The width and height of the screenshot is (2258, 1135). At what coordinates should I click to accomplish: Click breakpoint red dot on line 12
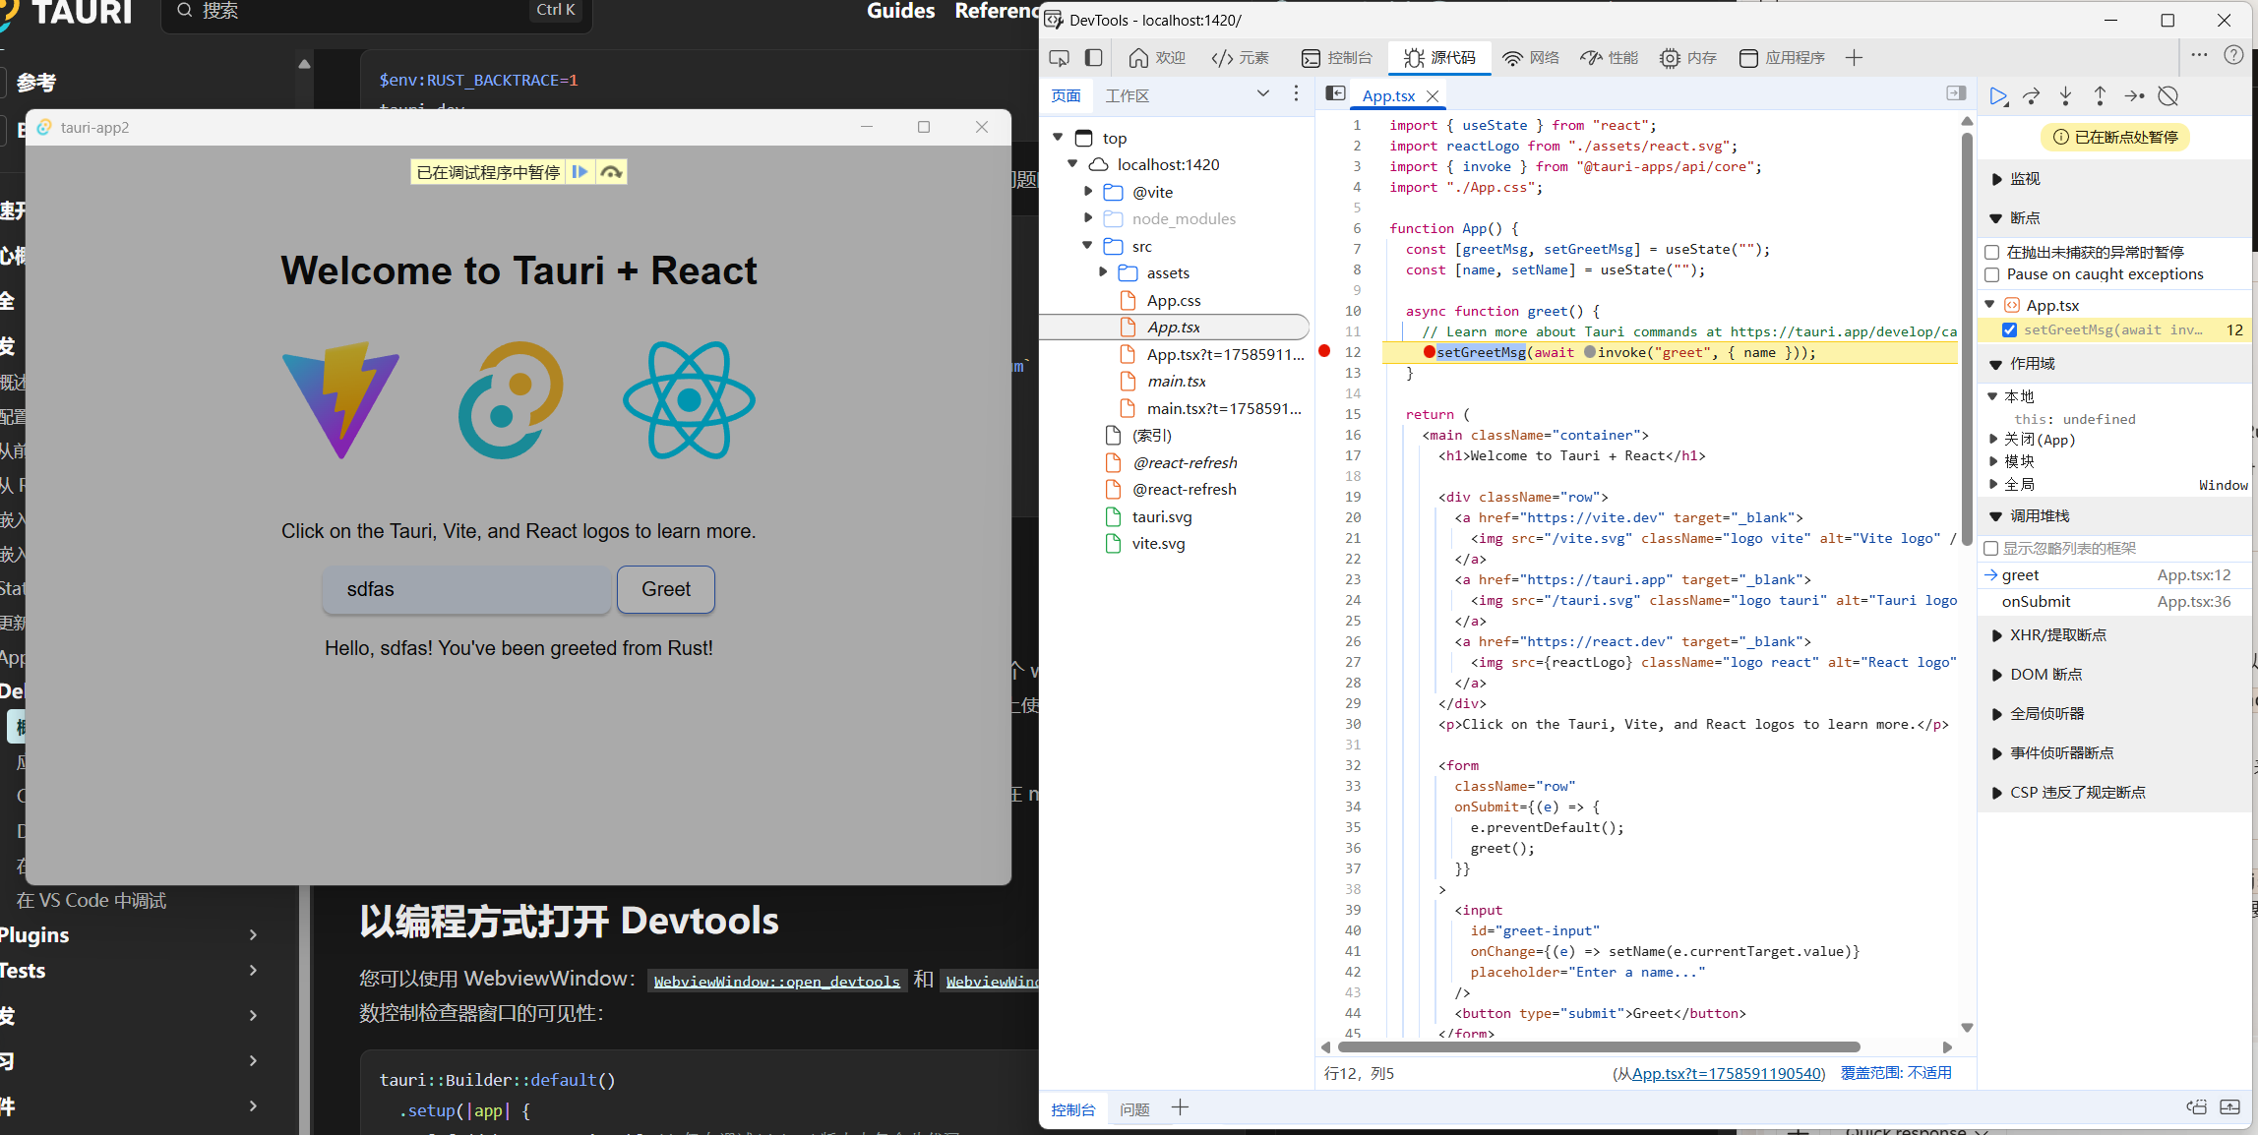1324,351
